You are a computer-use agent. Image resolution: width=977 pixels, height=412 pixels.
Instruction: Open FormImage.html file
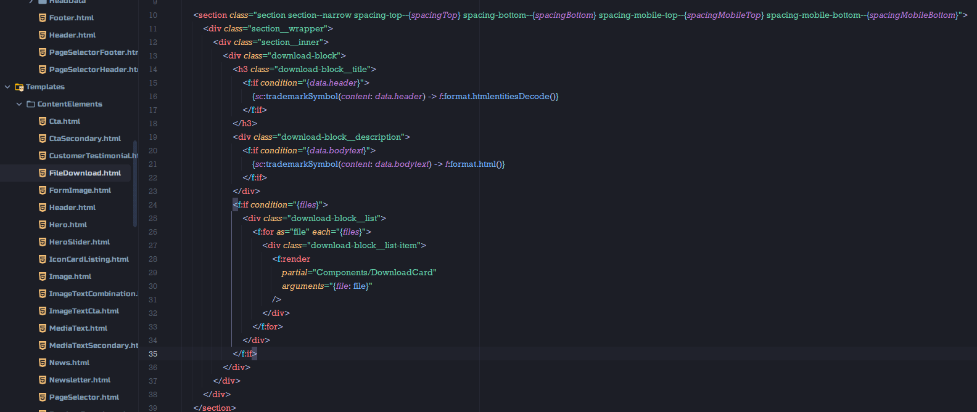(x=80, y=190)
